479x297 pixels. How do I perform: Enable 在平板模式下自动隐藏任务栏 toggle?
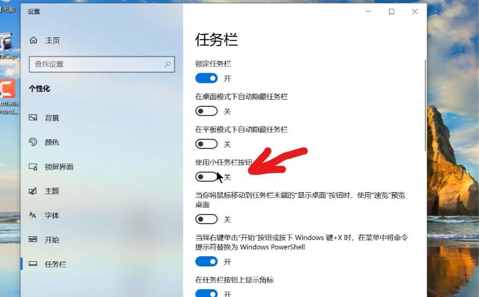(207, 144)
